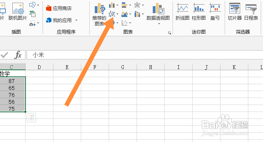Insert a column chart

[112, 5]
